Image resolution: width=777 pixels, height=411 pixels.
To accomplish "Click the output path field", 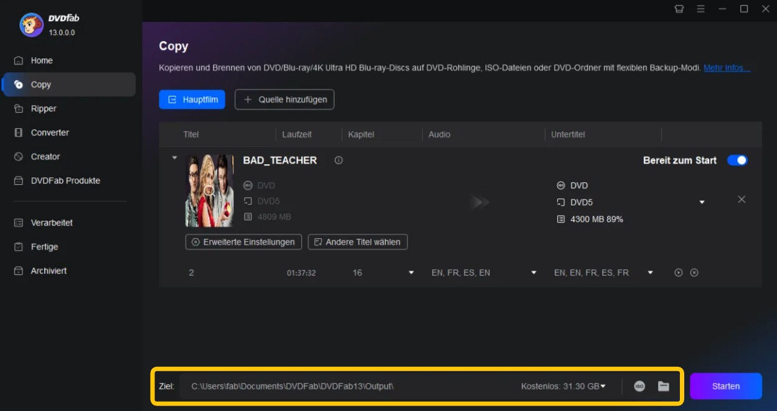I will (349, 386).
